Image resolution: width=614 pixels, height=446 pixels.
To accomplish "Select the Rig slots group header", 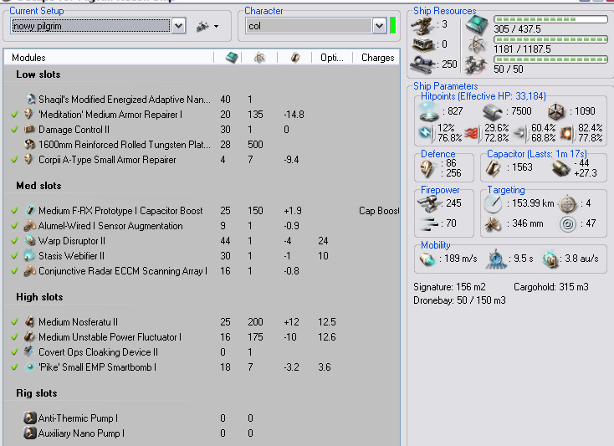I will pyautogui.click(x=37, y=393).
